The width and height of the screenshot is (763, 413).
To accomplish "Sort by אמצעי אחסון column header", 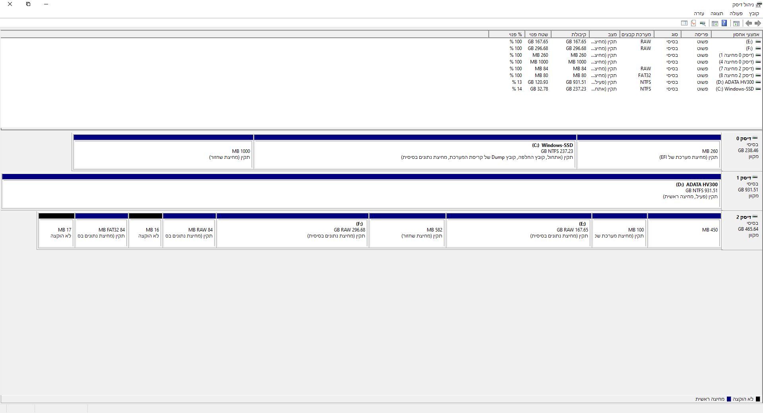I will point(736,35).
